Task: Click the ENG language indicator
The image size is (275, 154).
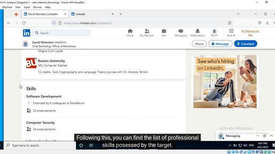Action: (x=251, y=145)
